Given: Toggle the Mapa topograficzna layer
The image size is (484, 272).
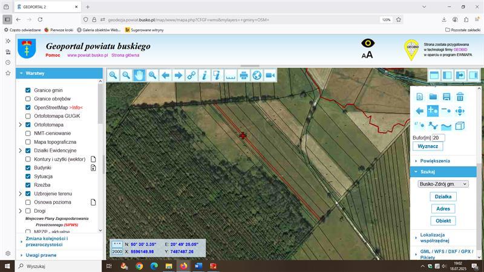Looking at the screenshot, I should point(28,142).
